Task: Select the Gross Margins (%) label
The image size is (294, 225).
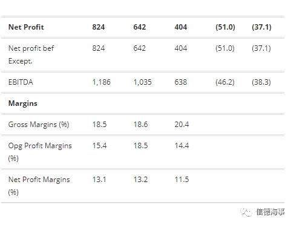Action: pyautogui.click(x=39, y=125)
